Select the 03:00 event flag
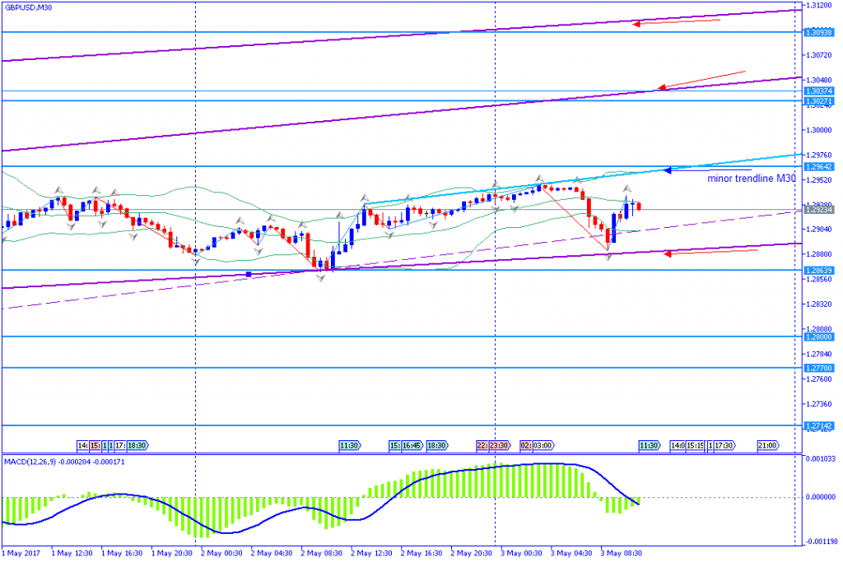Viewport: 843px width, 562px height. 542,445
